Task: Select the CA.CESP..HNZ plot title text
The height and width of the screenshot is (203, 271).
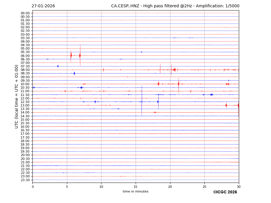Action: point(175,6)
